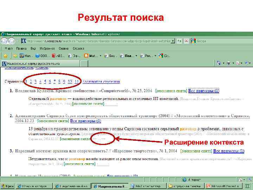
Task: Open 'Все примеры (1)' for the Саранск transport result
Action: click(x=86, y=121)
